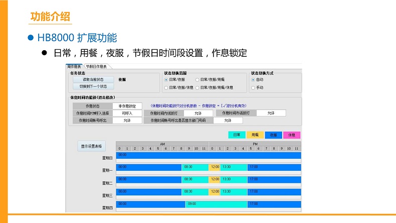The image size is (396, 223).
Task: Click the blue 休息时间功能锁 hint text
Action: 199,106
